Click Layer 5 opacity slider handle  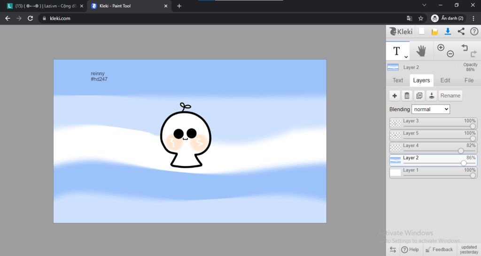click(x=473, y=138)
